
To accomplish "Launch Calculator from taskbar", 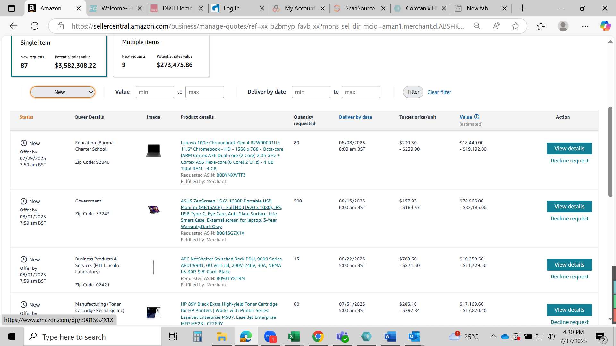I will pyautogui.click(x=198, y=337).
